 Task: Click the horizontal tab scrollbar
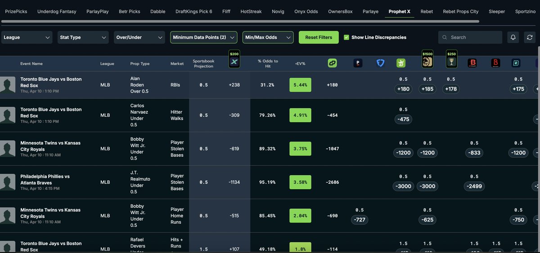pos(239,21)
